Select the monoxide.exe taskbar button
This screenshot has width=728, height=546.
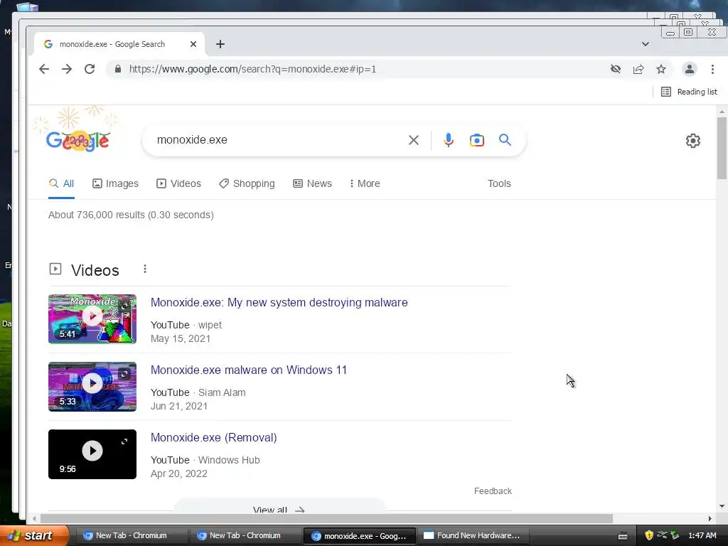click(358, 535)
